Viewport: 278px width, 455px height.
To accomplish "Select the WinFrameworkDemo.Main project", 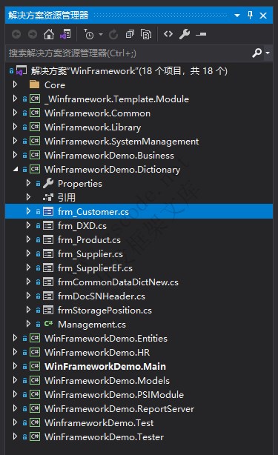I will point(105,367).
